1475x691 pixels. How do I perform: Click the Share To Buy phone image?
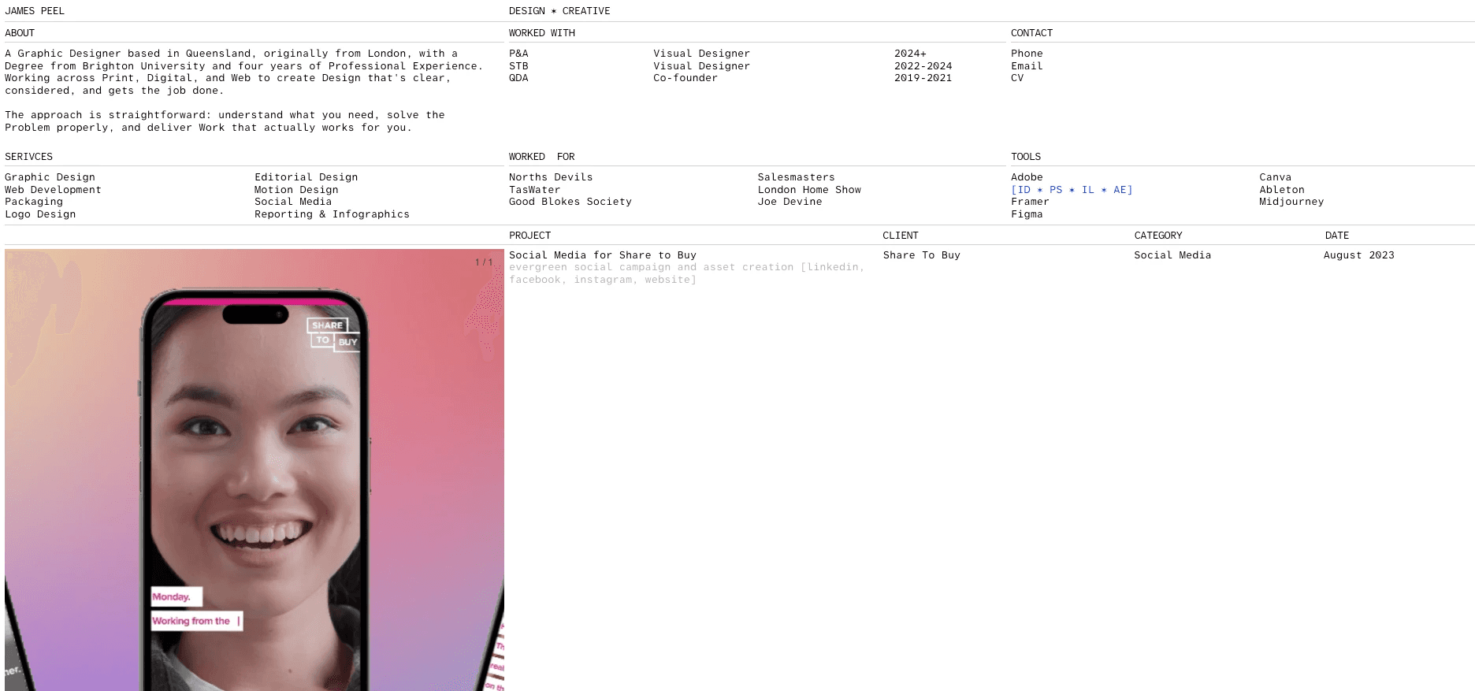(255, 470)
